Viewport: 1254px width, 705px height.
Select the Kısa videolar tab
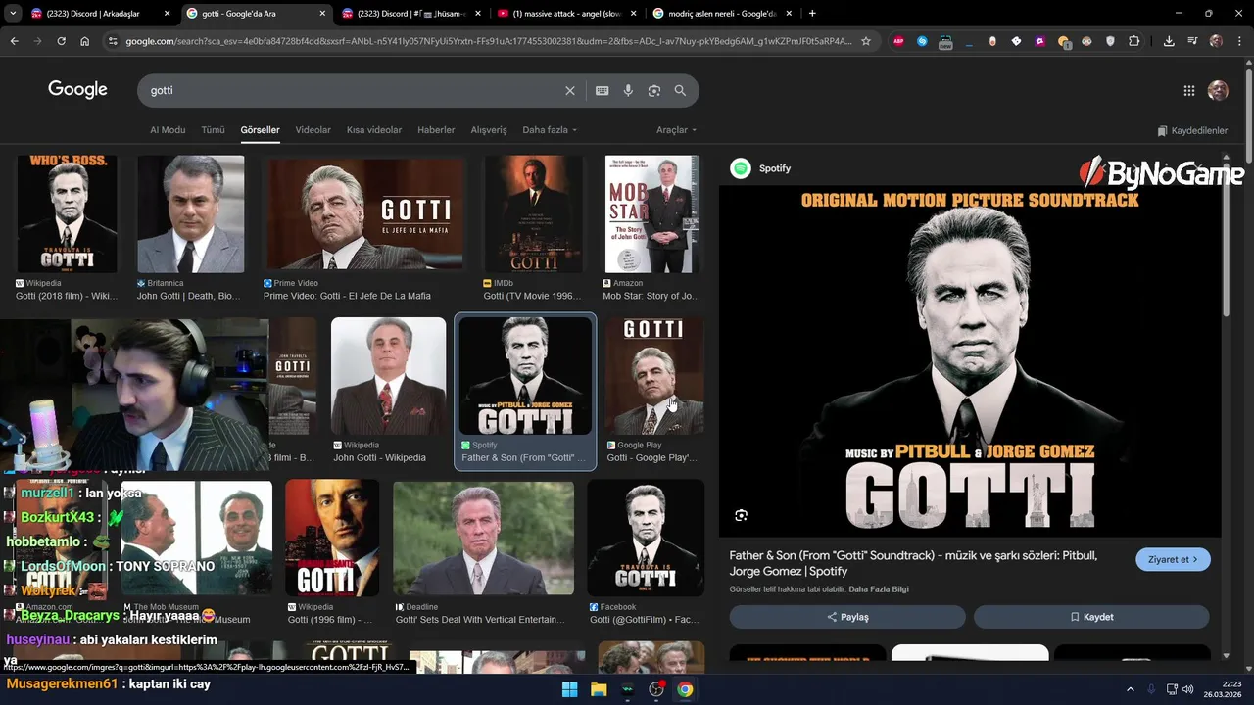374,130
